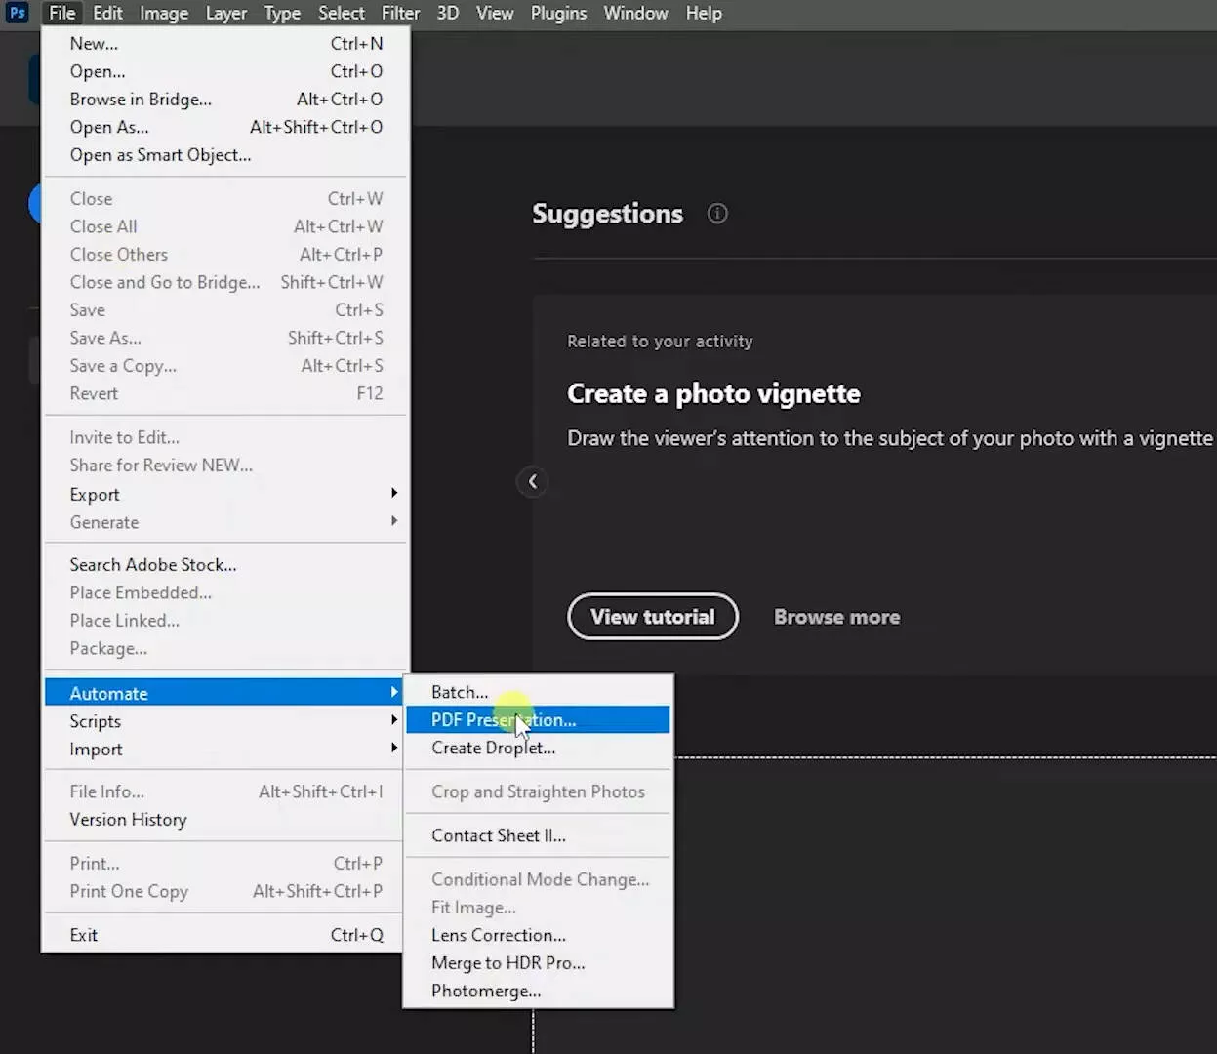Choose Merge to HDR Pro...
The image size is (1217, 1054).
click(538, 963)
